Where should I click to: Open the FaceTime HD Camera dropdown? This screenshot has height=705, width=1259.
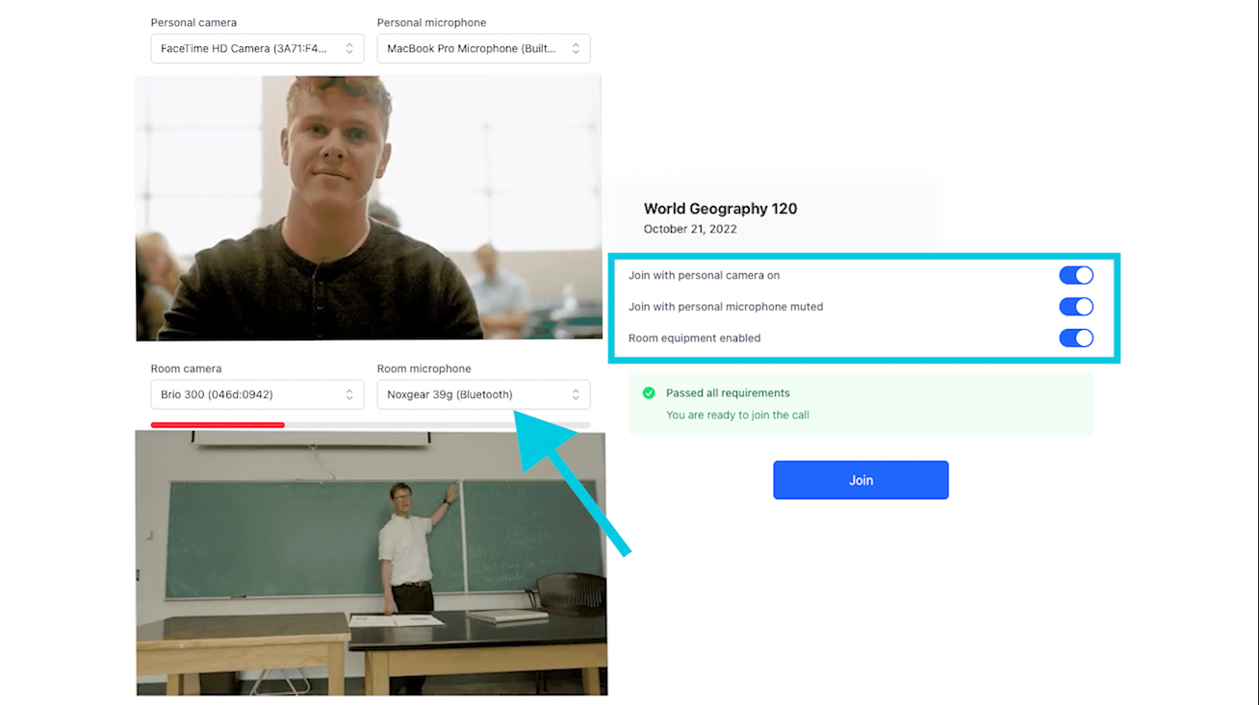click(257, 48)
